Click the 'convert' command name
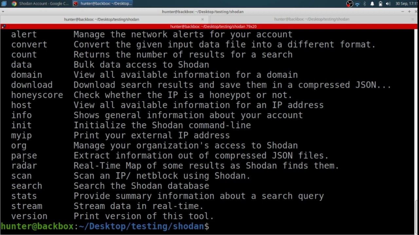The image size is (419, 235). pyautogui.click(x=29, y=44)
